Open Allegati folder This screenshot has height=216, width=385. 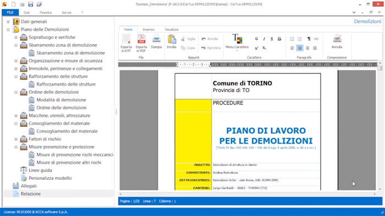click(x=29, y=186)
